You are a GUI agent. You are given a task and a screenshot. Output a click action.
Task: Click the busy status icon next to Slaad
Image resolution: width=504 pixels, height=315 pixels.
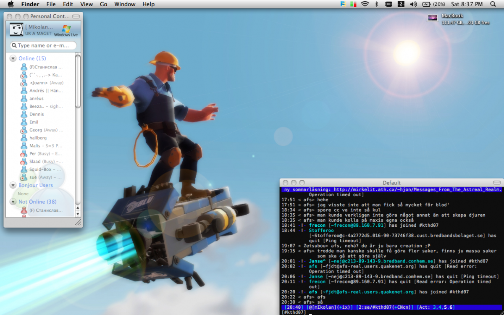[x=24, y=162]
